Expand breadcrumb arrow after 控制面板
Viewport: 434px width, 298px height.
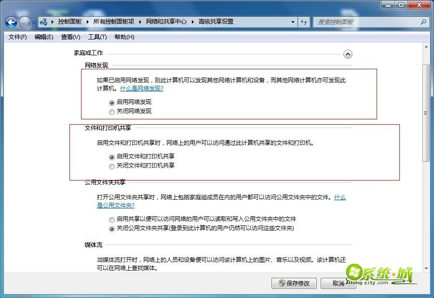pos(87,22)
